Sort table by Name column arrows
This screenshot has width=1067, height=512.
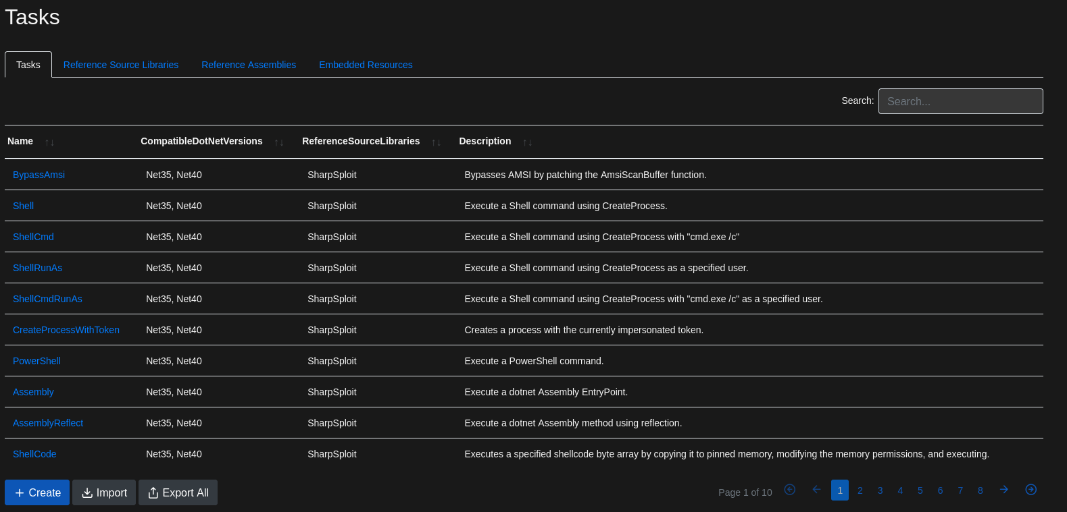pos(49,142)
